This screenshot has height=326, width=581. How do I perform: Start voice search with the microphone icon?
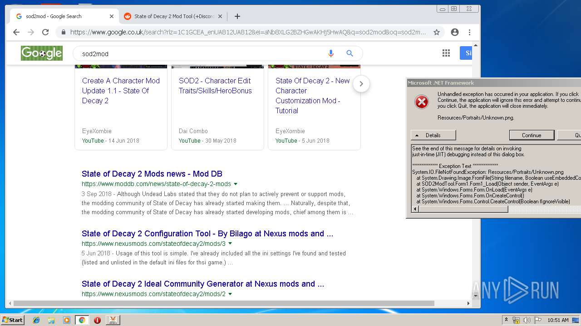(331, 53)
